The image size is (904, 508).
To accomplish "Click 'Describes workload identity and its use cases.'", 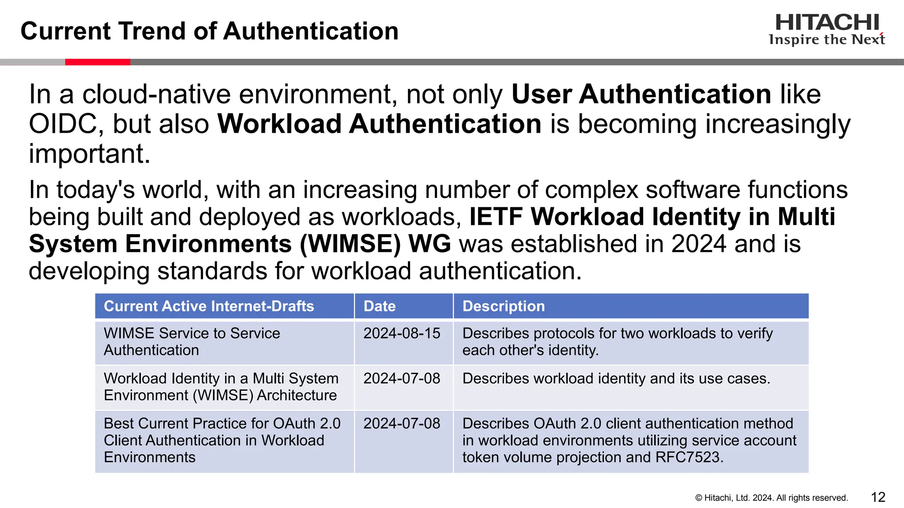I will pos(631,387).
